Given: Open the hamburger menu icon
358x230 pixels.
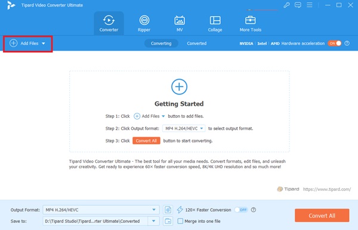Looking at the screenshot, I should pos(309,5).
